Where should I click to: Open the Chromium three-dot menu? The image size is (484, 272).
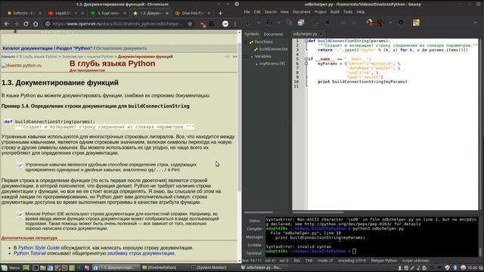coord(235,23)
